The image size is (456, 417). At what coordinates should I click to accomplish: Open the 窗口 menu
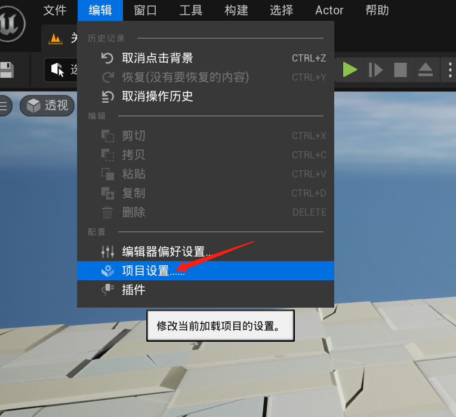pyautogui.click(x=146, y=11)
